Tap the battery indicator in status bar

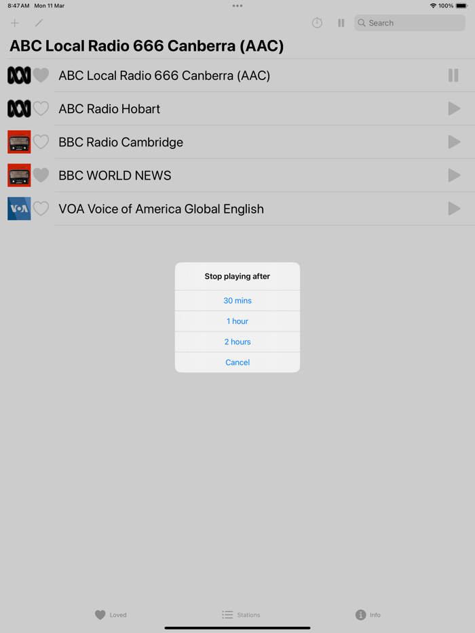point(461,5)
